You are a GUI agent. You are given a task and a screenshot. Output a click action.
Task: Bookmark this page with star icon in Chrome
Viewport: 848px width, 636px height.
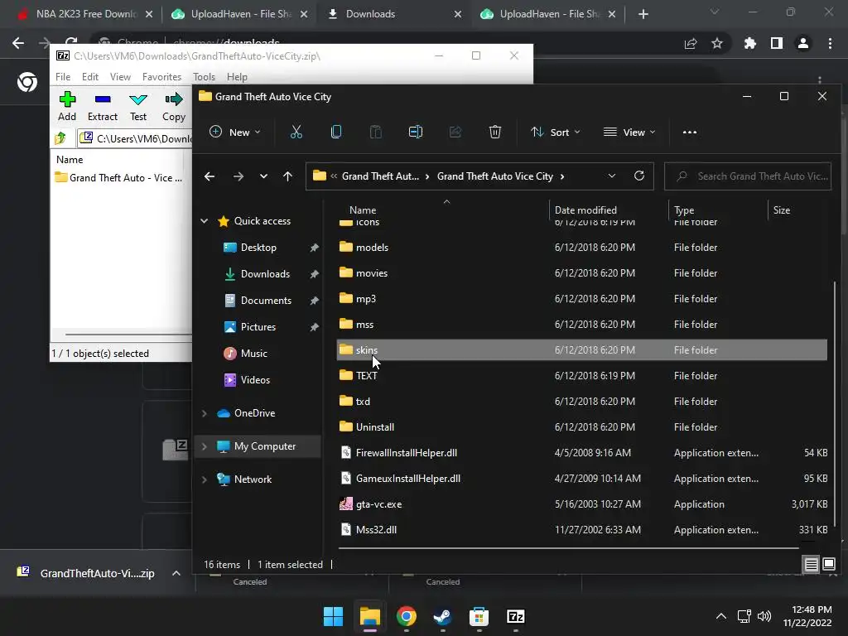pos(717,43)
